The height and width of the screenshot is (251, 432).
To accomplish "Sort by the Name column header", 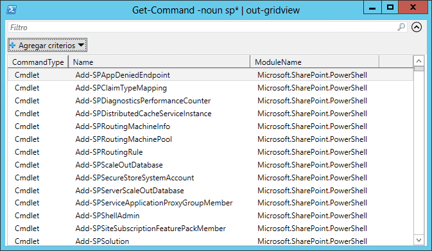I will (159, 62).
